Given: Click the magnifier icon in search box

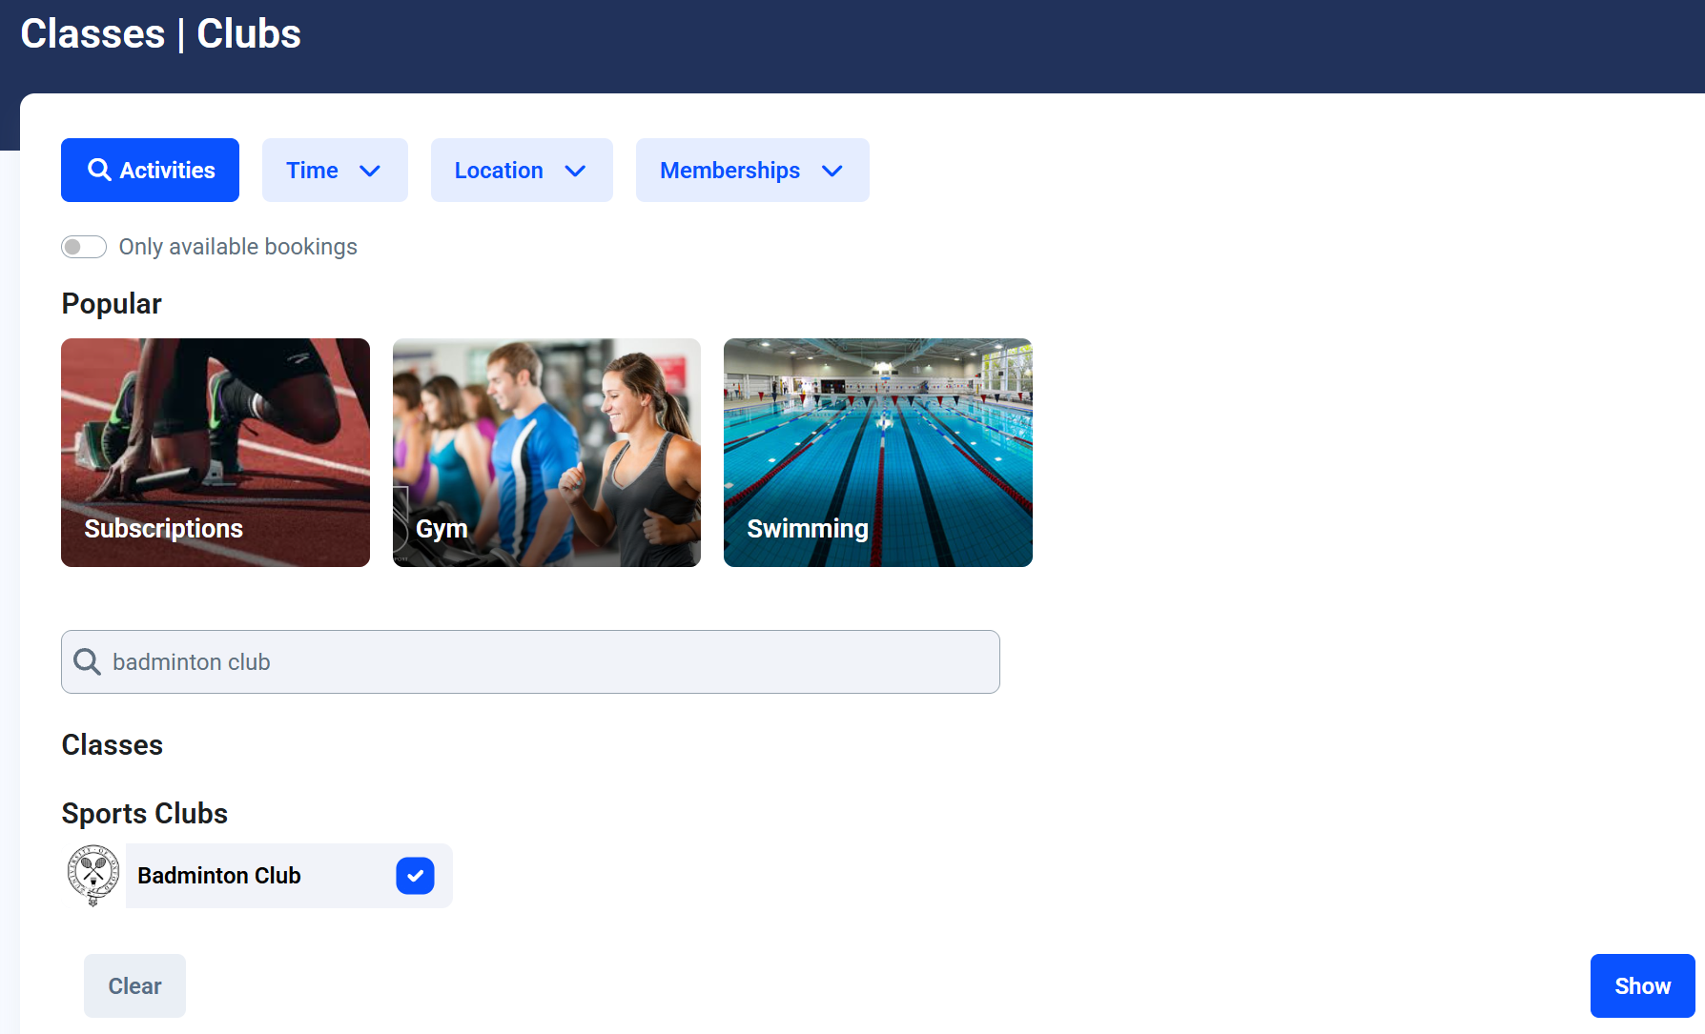Looking at the screenshot, I should click(87, 661).
